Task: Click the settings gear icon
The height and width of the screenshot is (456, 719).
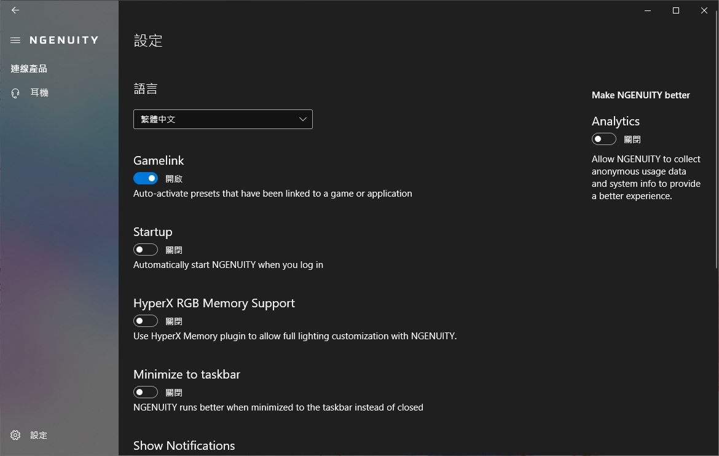Action: [x=16, y=435]
